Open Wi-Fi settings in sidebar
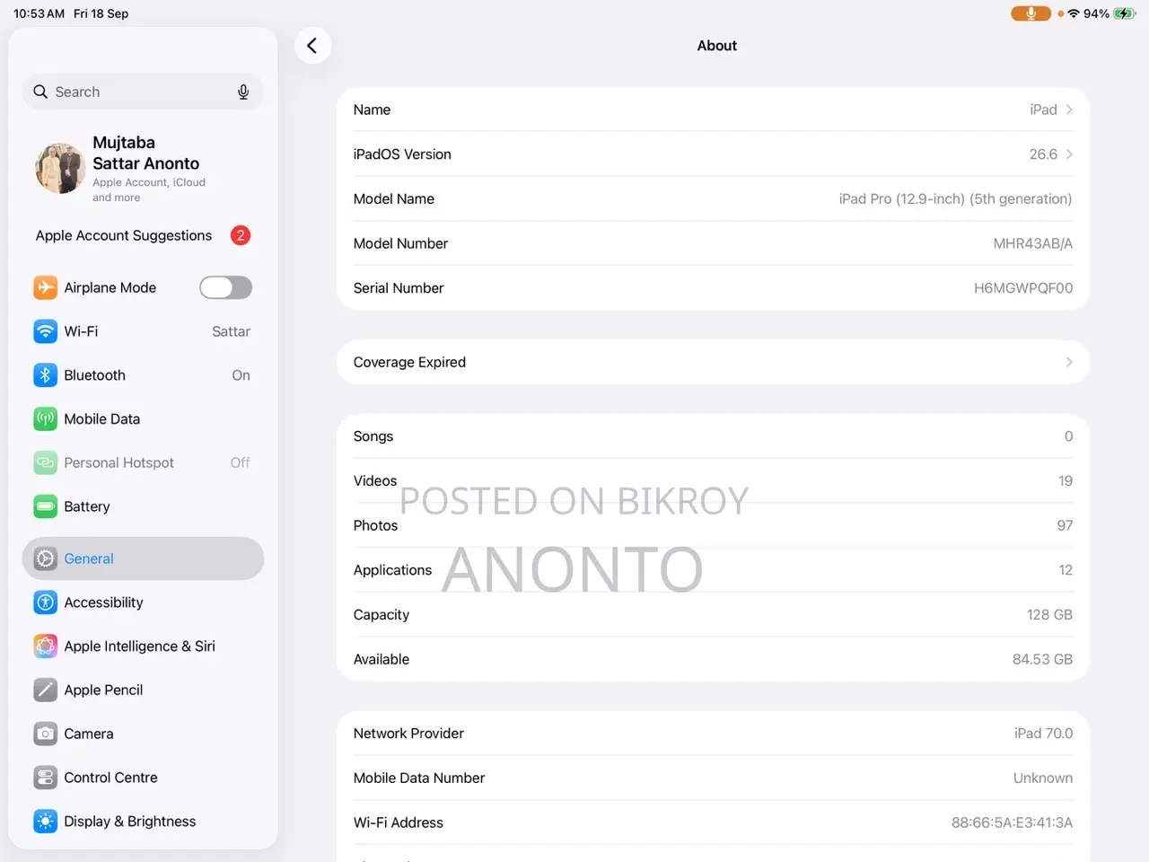 point(143,331)
